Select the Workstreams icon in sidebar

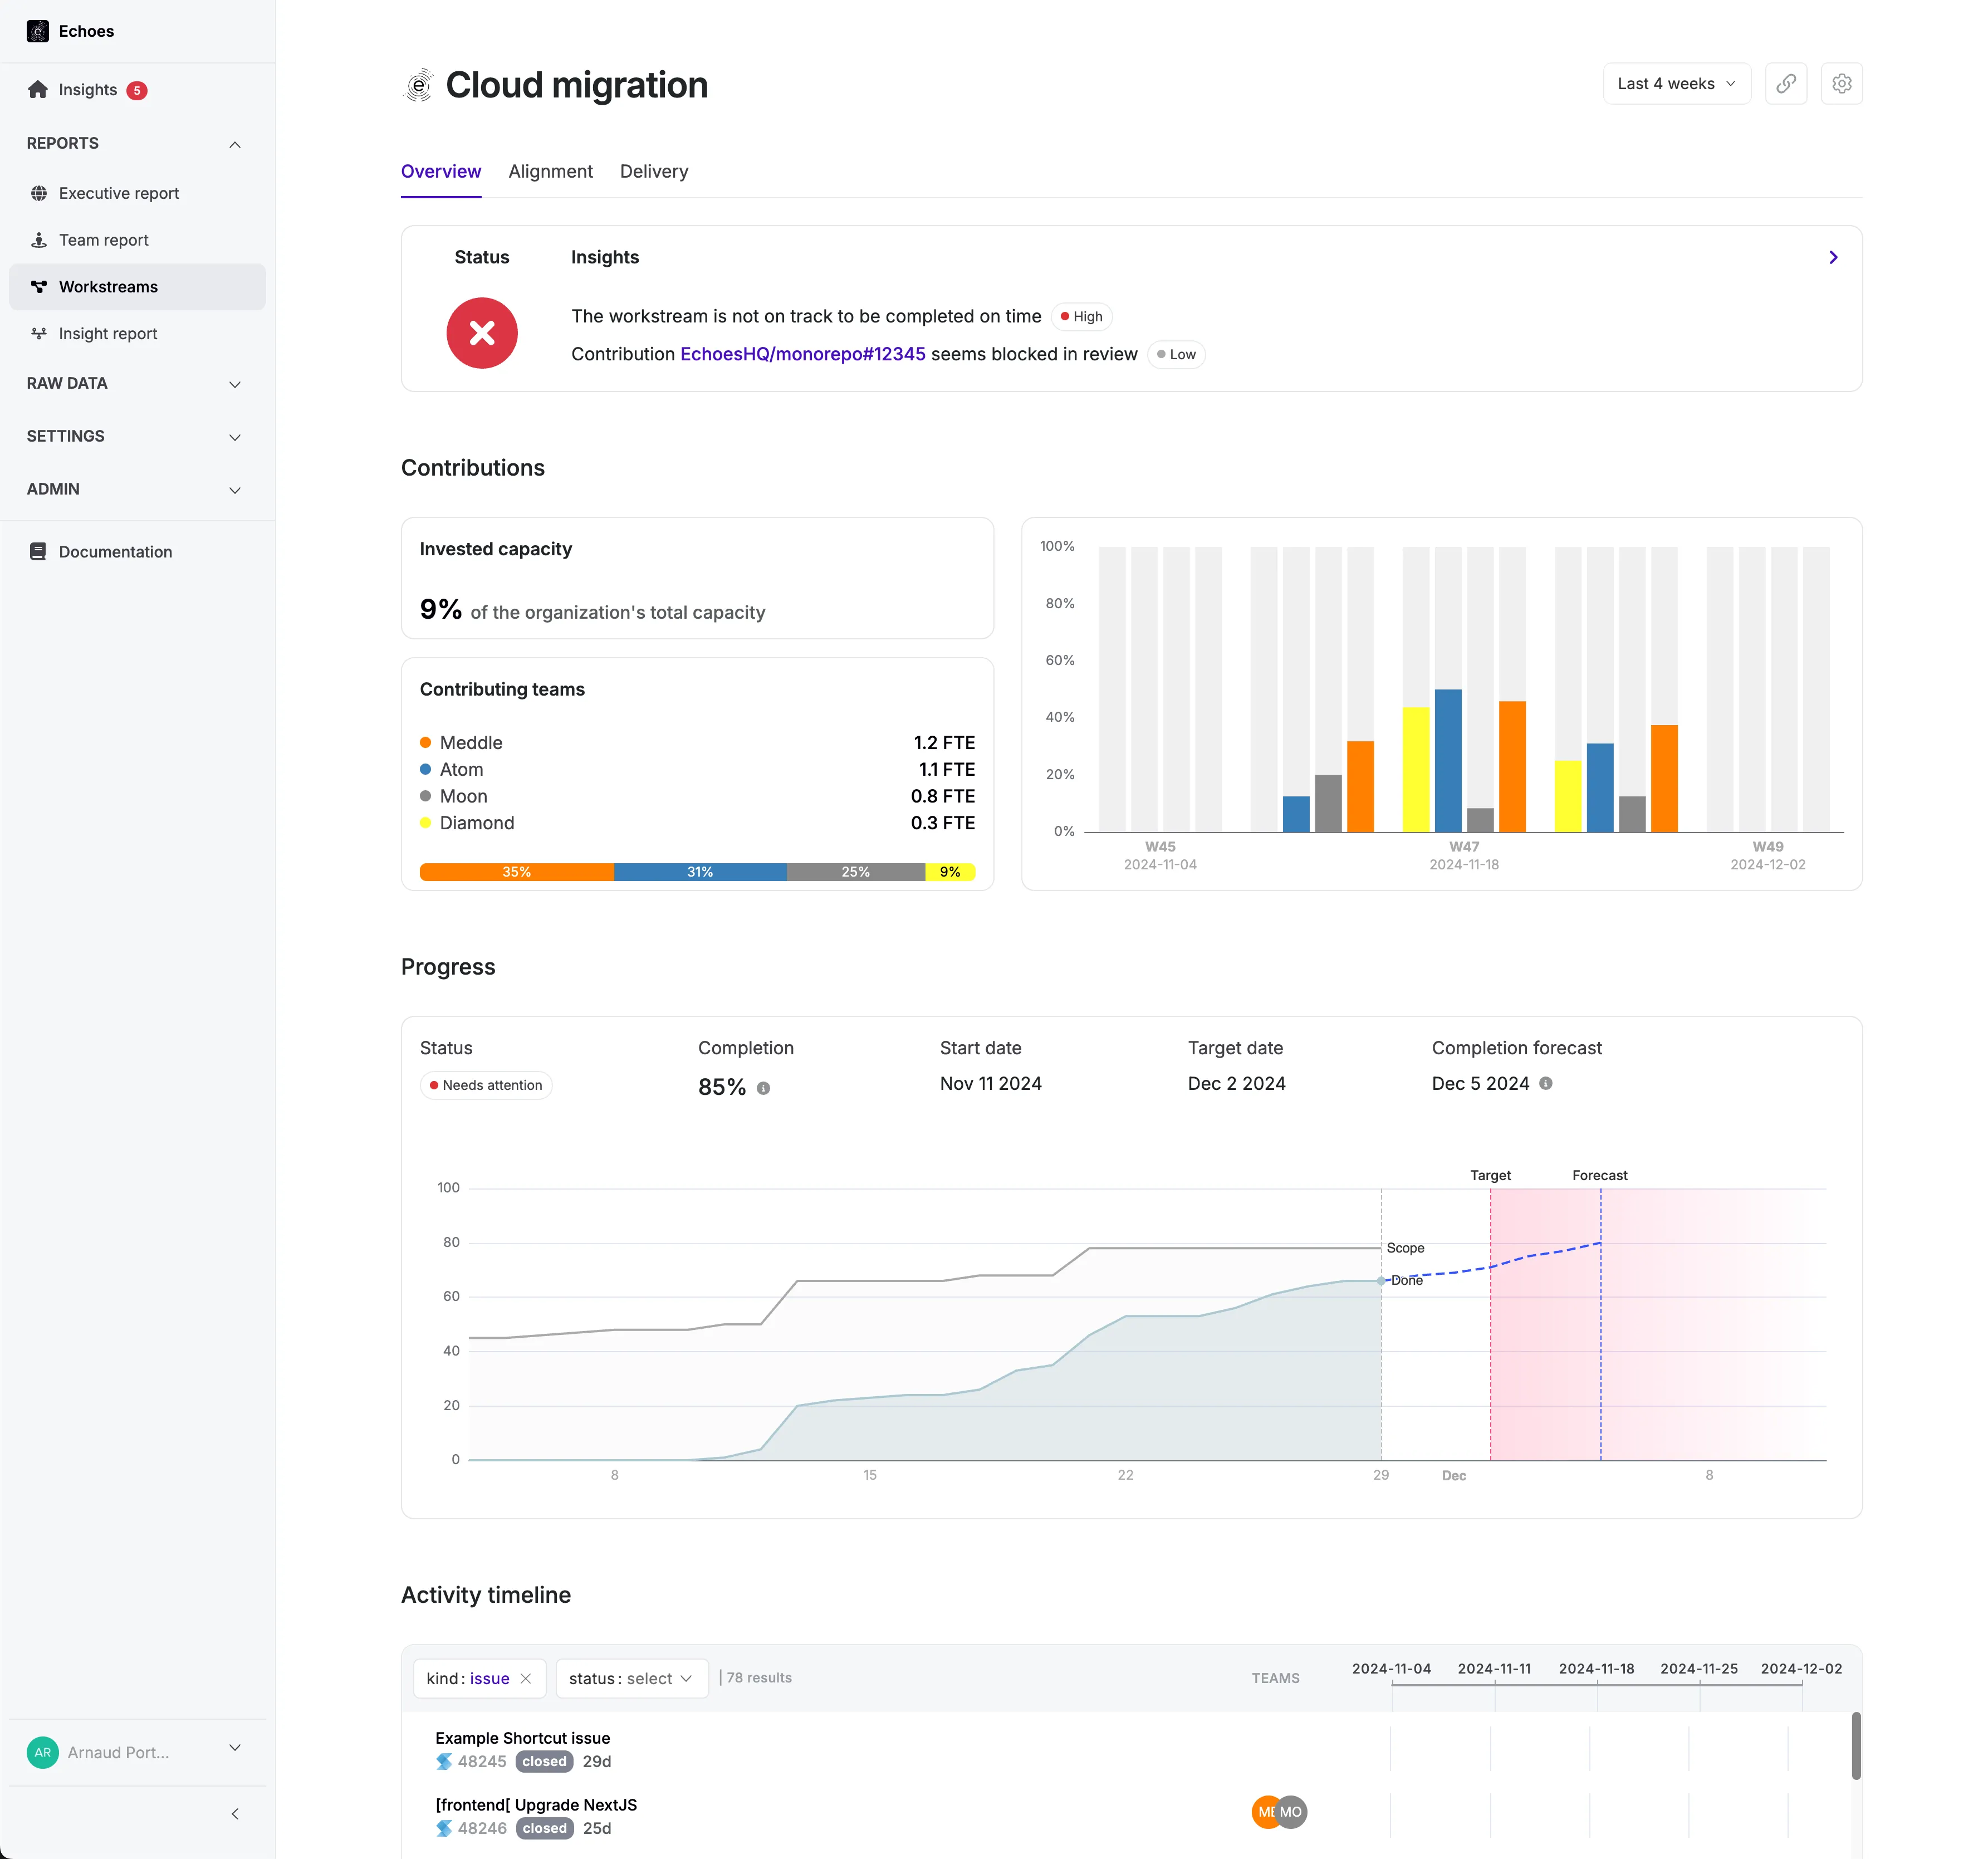click(39, 287)
